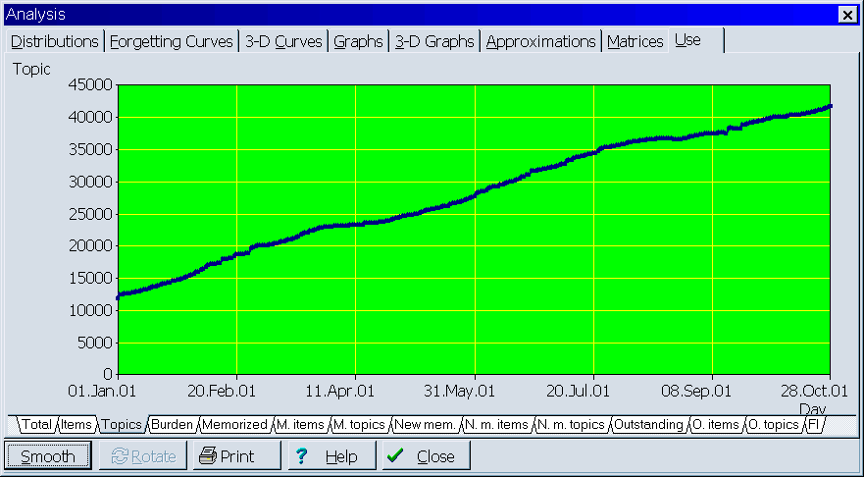Open the O. topics bottom tab

[x=773, y=425]
